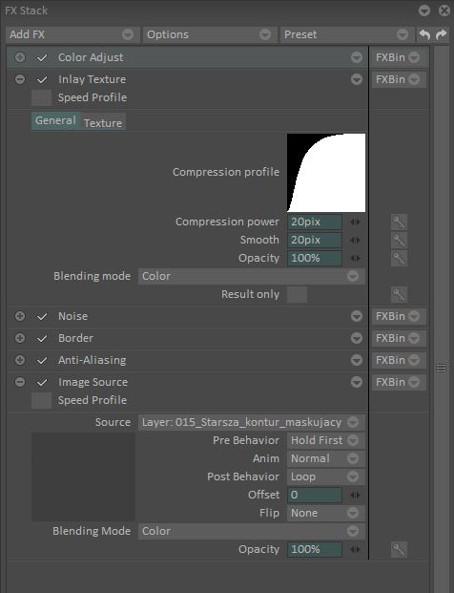Image resolution: width=454 pixels, height=593 pixels.
Task: Open the Color Adjust effect menu arrow
Action: pos(356,57)
